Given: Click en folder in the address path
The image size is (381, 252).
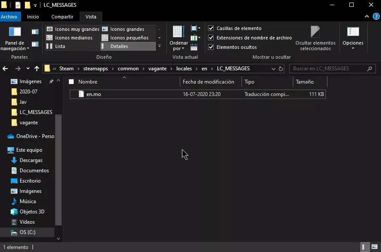Looking at the screenshot, I should pyautogui.click(x=204, y=69).
